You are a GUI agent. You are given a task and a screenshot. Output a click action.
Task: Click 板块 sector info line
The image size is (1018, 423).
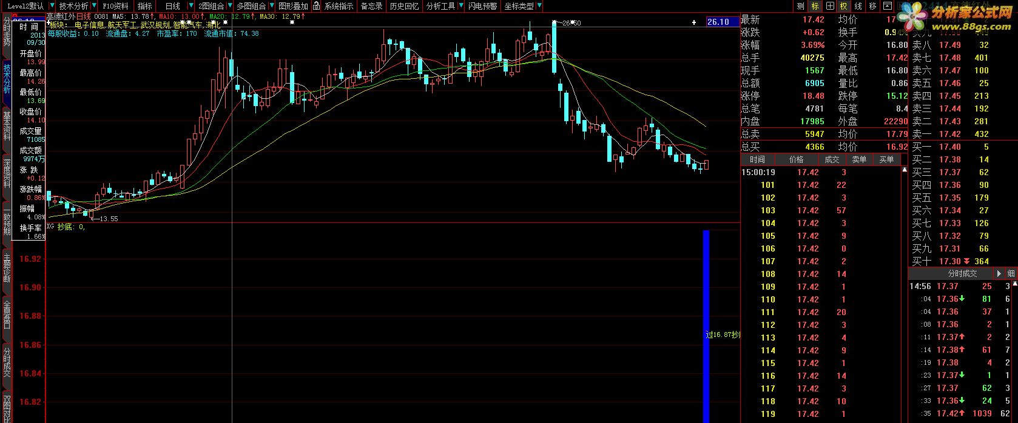[135, 25]
